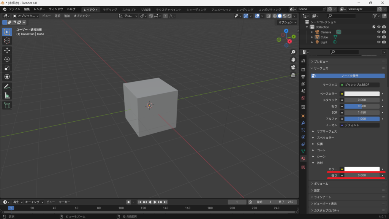Open the World properties tab icon
Image resolution: width=389 pixels, height=219 pixels.
(303, 98)
